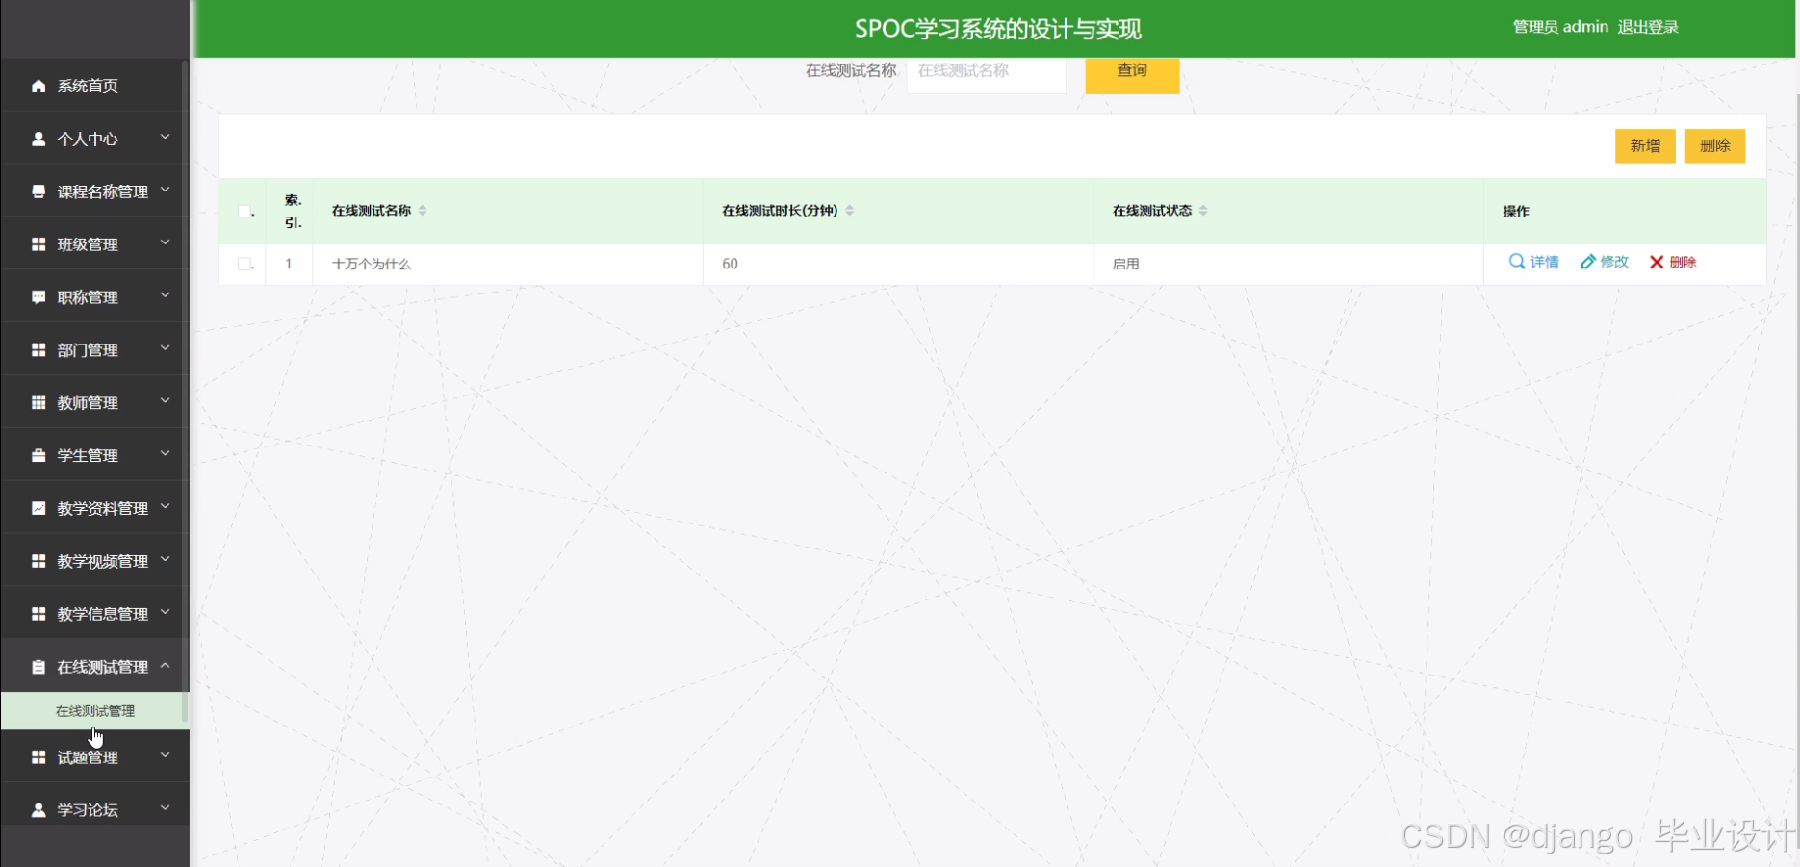Screen dimensions: 1800x867
Task: Click the red X icon beside 删除
Action: click(x=1655, y=261)
